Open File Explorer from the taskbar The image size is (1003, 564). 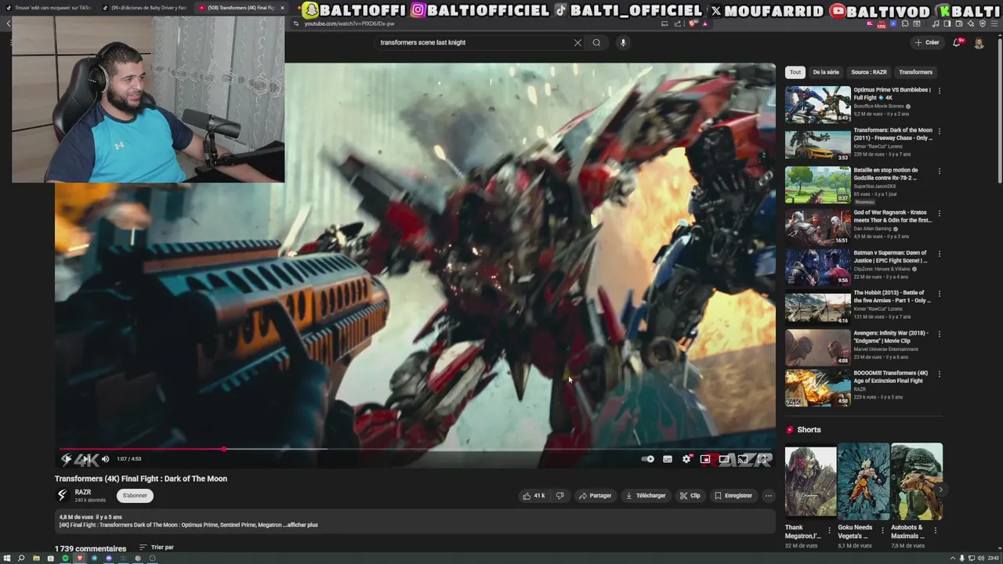(36, 559)
